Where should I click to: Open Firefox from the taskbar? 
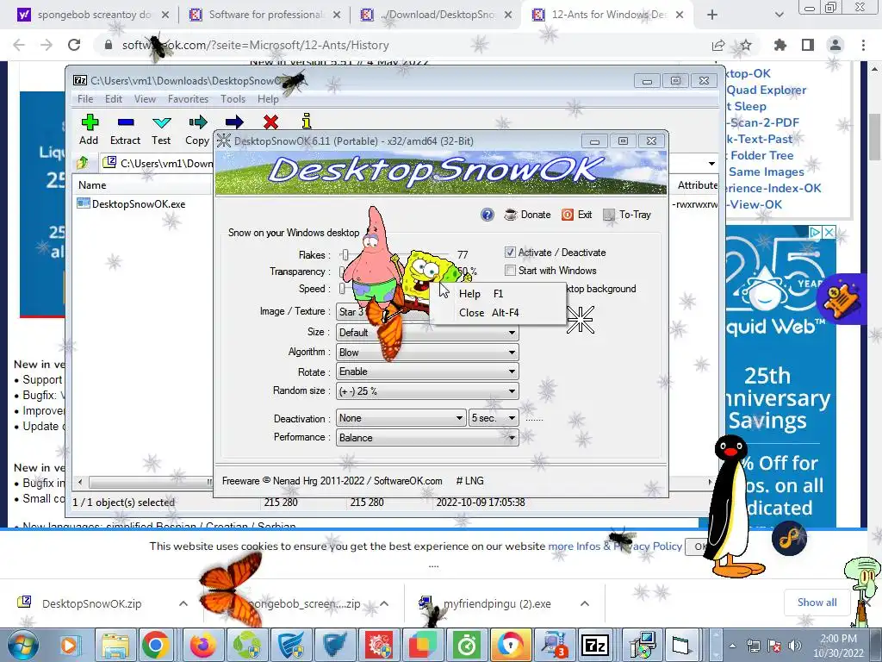(202, 645)
